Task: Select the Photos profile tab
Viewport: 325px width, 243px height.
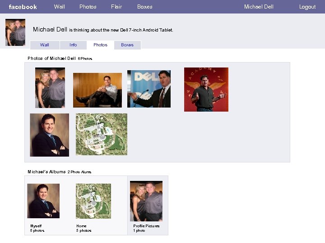Action: tap(100, 45)
